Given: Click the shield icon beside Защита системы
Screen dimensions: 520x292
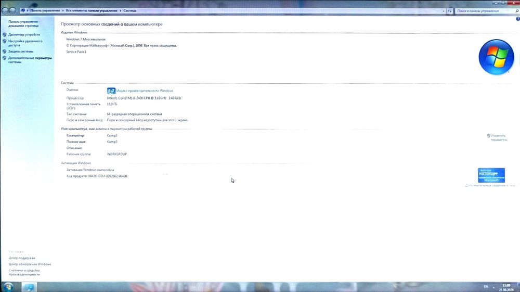Looking at the screenshot, I should pos(4,52).
